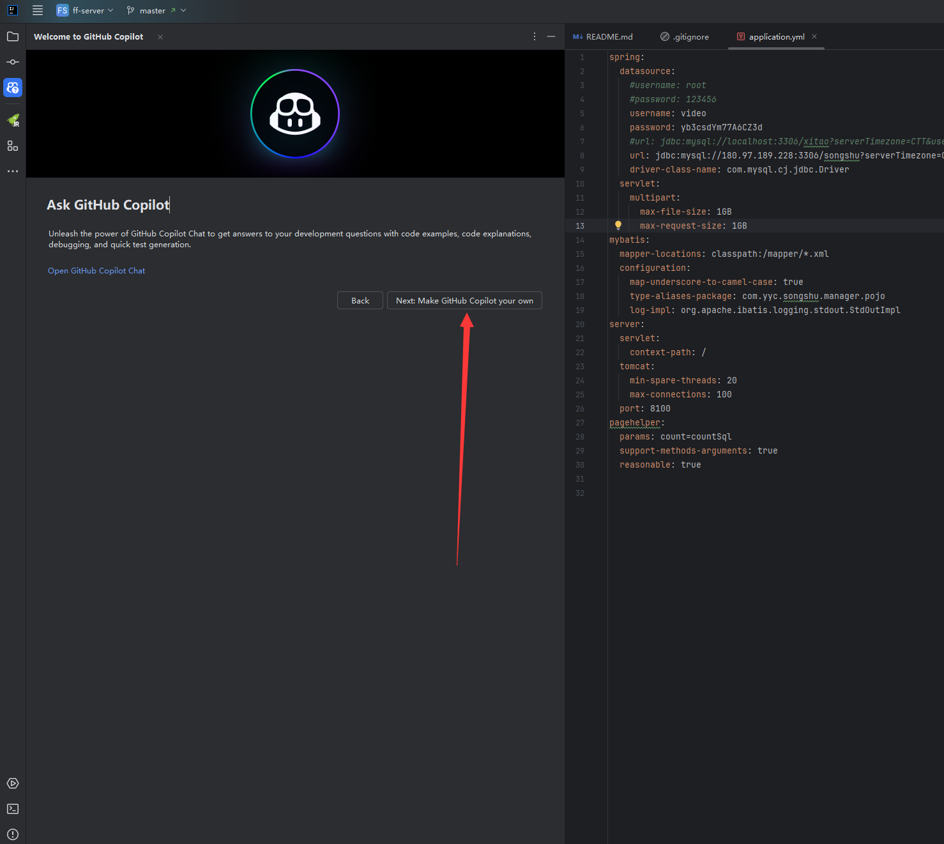The image size is (944, 844).
Task: Open the JRebel tool window
Action: [x=13, y=120]
